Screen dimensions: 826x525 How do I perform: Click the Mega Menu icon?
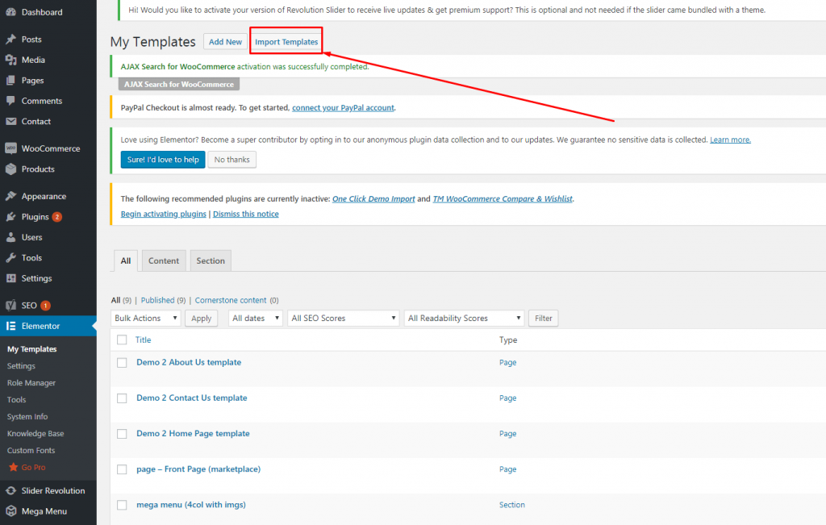(x=10, y=510)
